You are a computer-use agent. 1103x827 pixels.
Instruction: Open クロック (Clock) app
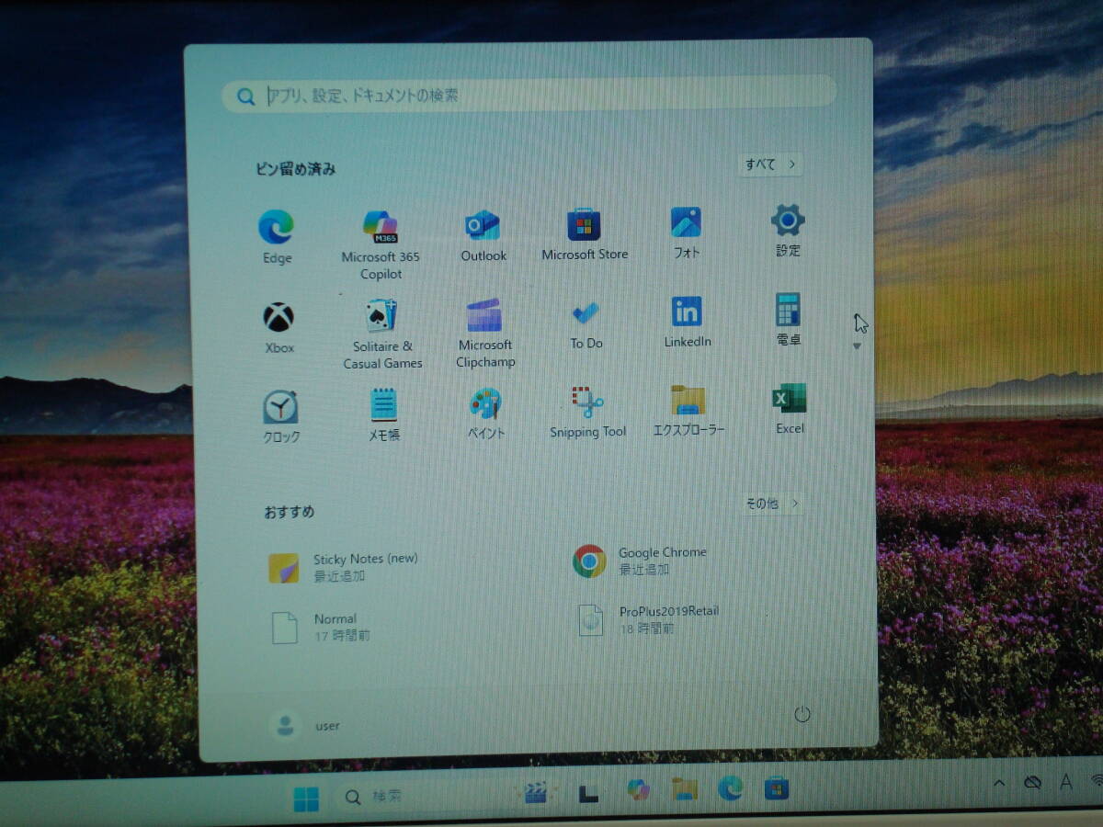(x=280, y=417)
